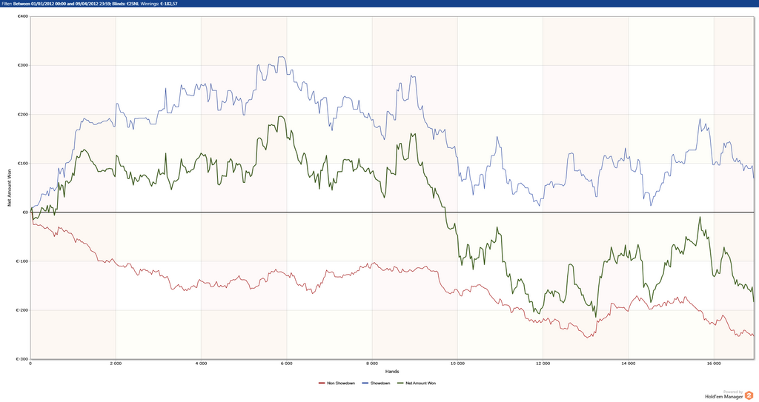Click the '€-300' y-axis label

click(x=22, y=359)
